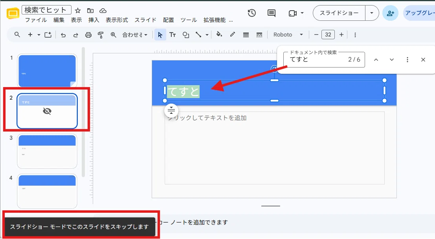Image resolution: width=435 pixels, height=239 pixels.
Task: Print the presentation
Action: 88,35
